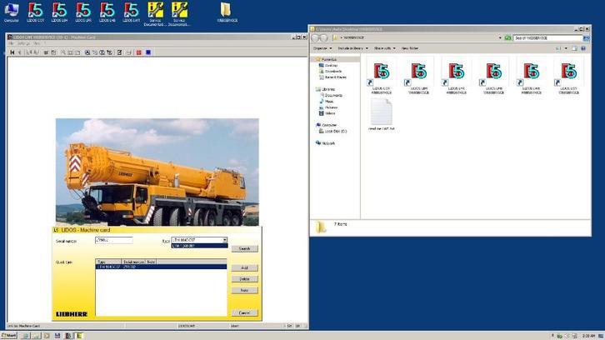The height and width of the screenshot is (340, 605).
Task: Open the VIEBSERVICE folder on the desktop
Action: click(x=227, y=12)
